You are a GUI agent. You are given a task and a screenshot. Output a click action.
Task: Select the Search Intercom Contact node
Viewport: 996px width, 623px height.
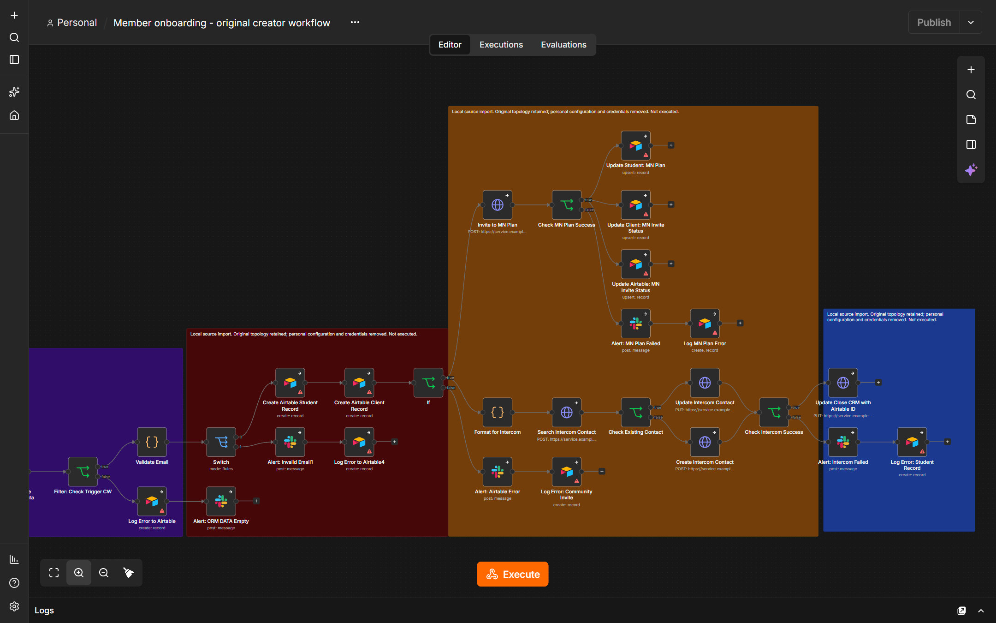566,412
